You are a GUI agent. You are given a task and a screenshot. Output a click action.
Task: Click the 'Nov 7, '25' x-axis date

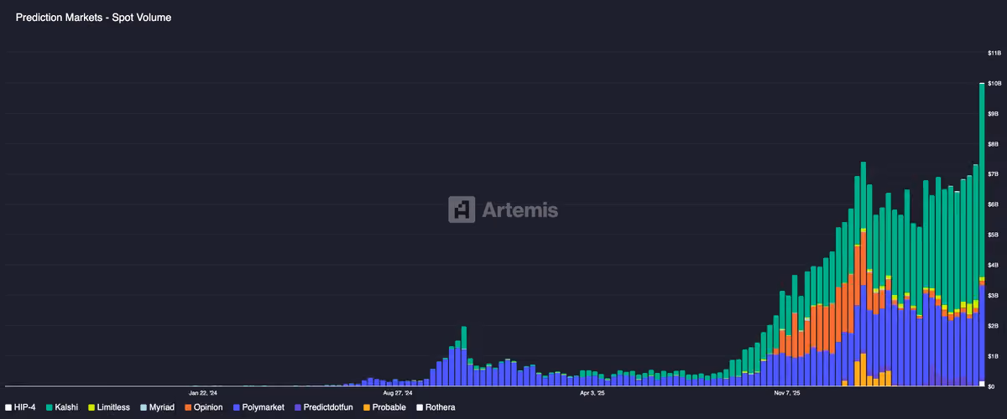tap(787, 392)
